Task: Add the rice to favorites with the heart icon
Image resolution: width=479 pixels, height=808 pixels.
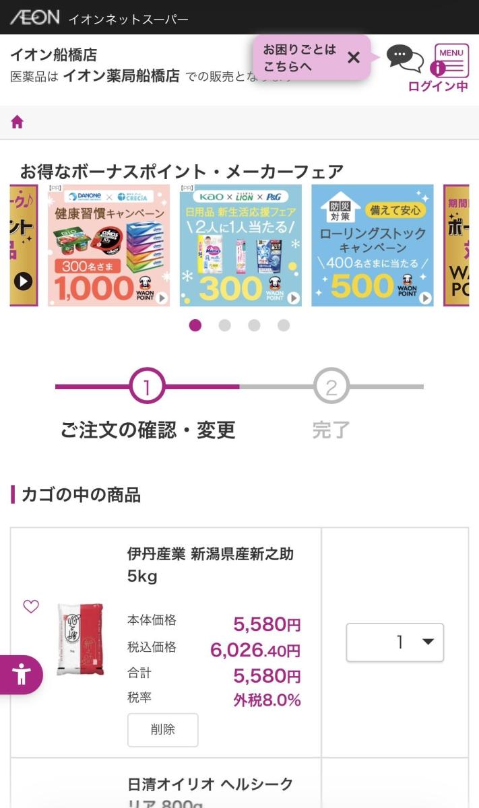Action: point(31,606)
